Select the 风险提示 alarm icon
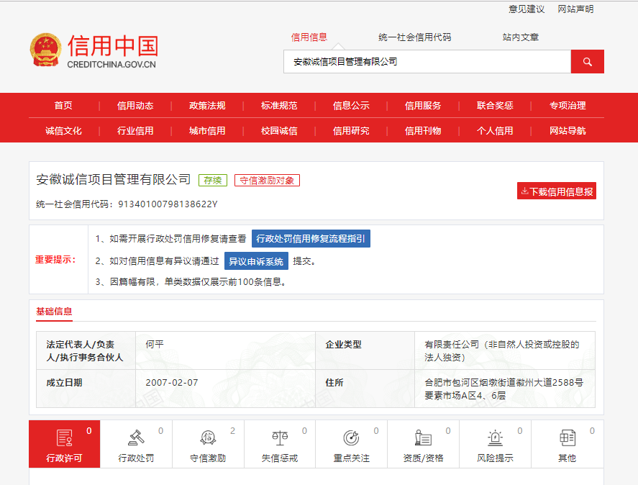The height and width of the screenshot is (485, 638). pyautogui.click(x=495, y=438)
